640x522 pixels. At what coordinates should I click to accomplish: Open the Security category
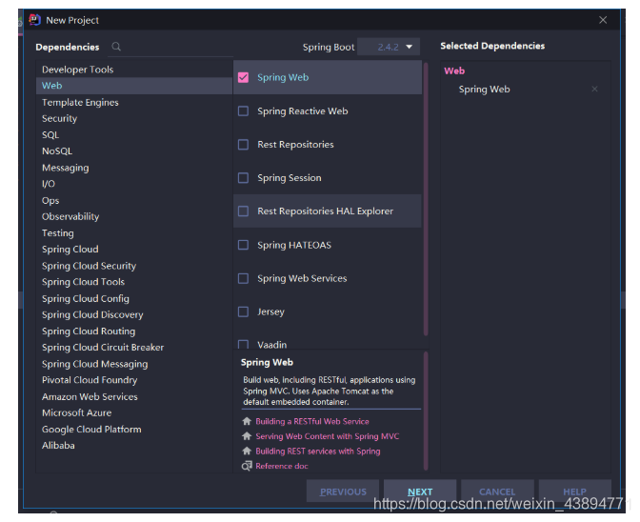[134, 118]
